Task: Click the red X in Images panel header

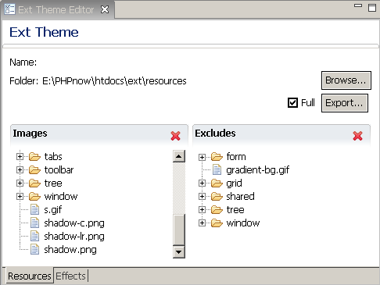Action: 175,136
